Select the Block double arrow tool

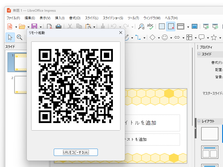pyautogui.click(x=177, y=38)
